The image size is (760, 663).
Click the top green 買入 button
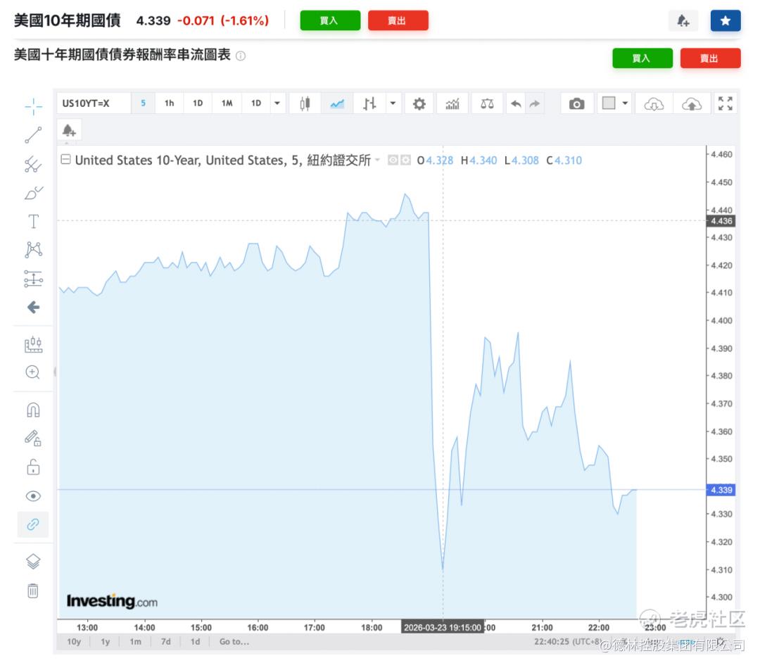point(330,21)
